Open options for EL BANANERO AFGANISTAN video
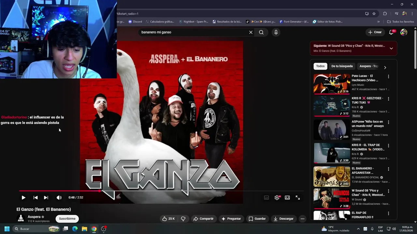Image resolution: width=417 pixels, height=234 pixels. tap(388, 169)
